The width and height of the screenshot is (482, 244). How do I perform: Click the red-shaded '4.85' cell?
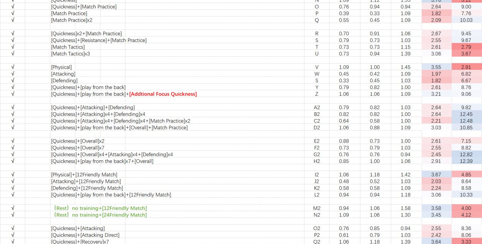tap(466, 175)
